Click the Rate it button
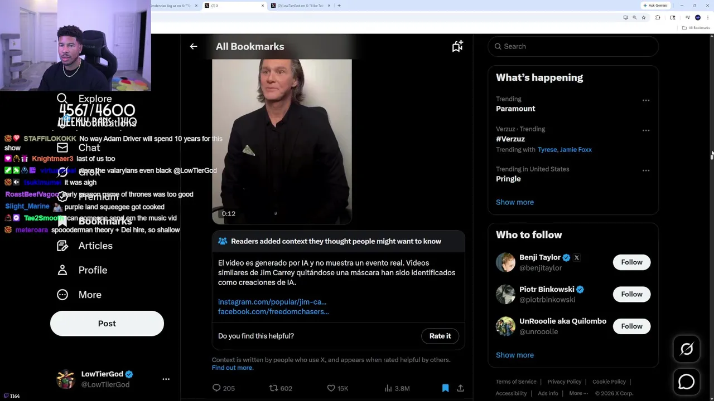Viewport: 714px width, 401px height. [440, 336]
